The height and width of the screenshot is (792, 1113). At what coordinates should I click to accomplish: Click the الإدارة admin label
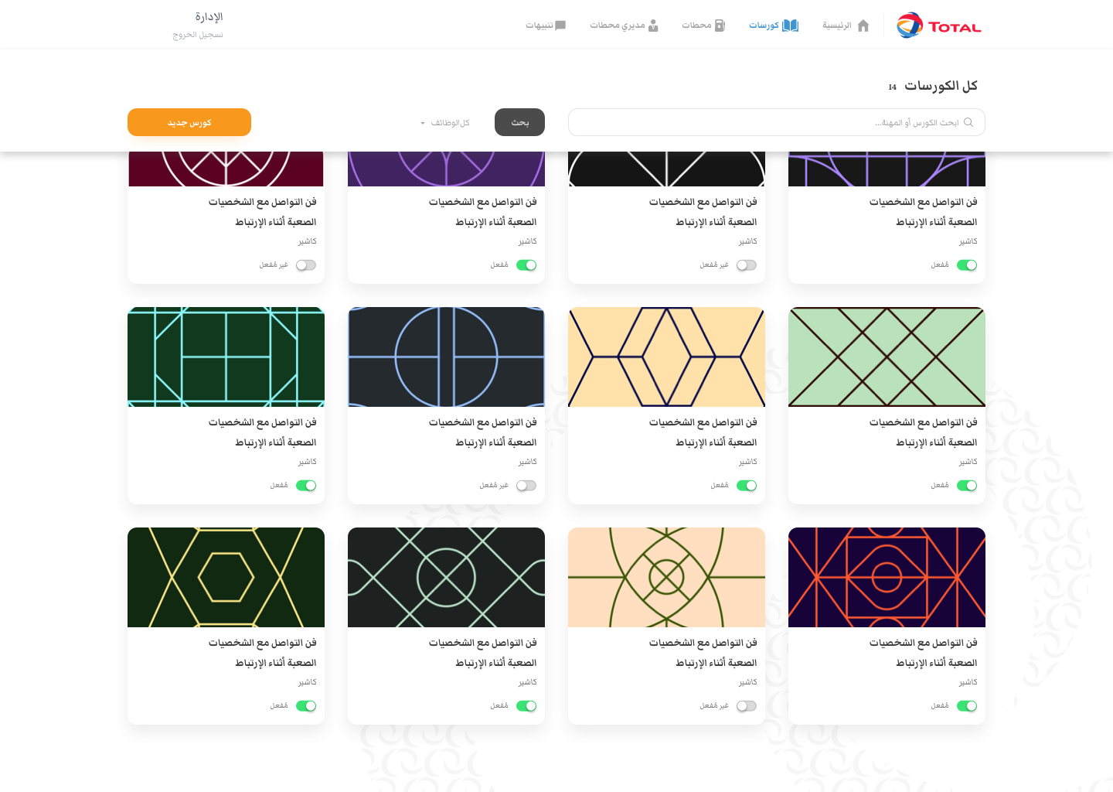click(209, 17)
